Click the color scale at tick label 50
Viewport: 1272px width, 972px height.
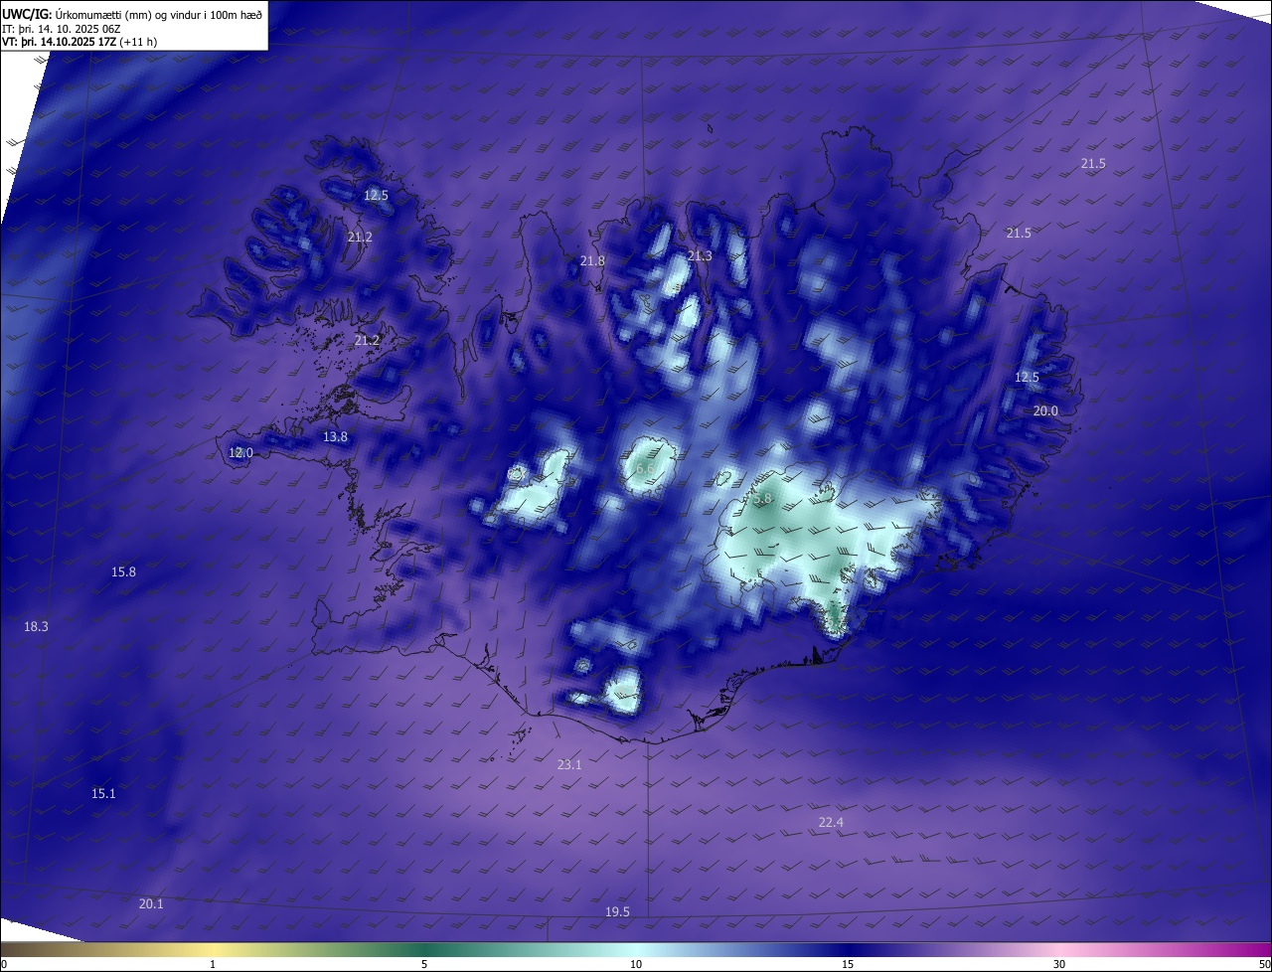coord(1264,964)
